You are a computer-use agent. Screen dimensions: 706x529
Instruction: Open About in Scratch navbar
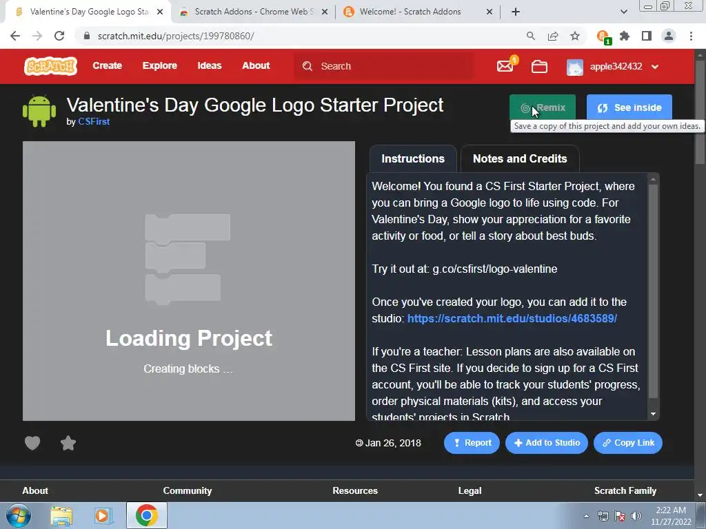pyautogui.click(x=256, y=65)
